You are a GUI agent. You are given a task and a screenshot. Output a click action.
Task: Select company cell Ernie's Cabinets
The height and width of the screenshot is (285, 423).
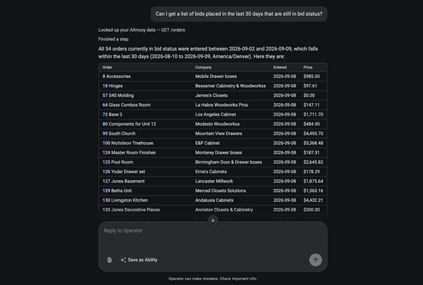point(211,171)
